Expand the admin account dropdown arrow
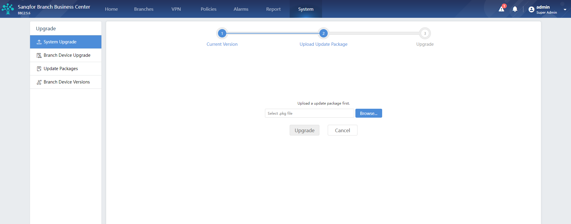 pos(565,10)
